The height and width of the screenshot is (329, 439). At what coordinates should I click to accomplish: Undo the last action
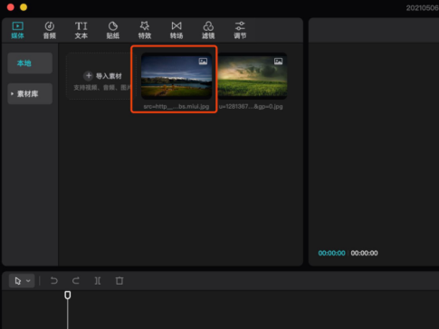click(54, 281)
